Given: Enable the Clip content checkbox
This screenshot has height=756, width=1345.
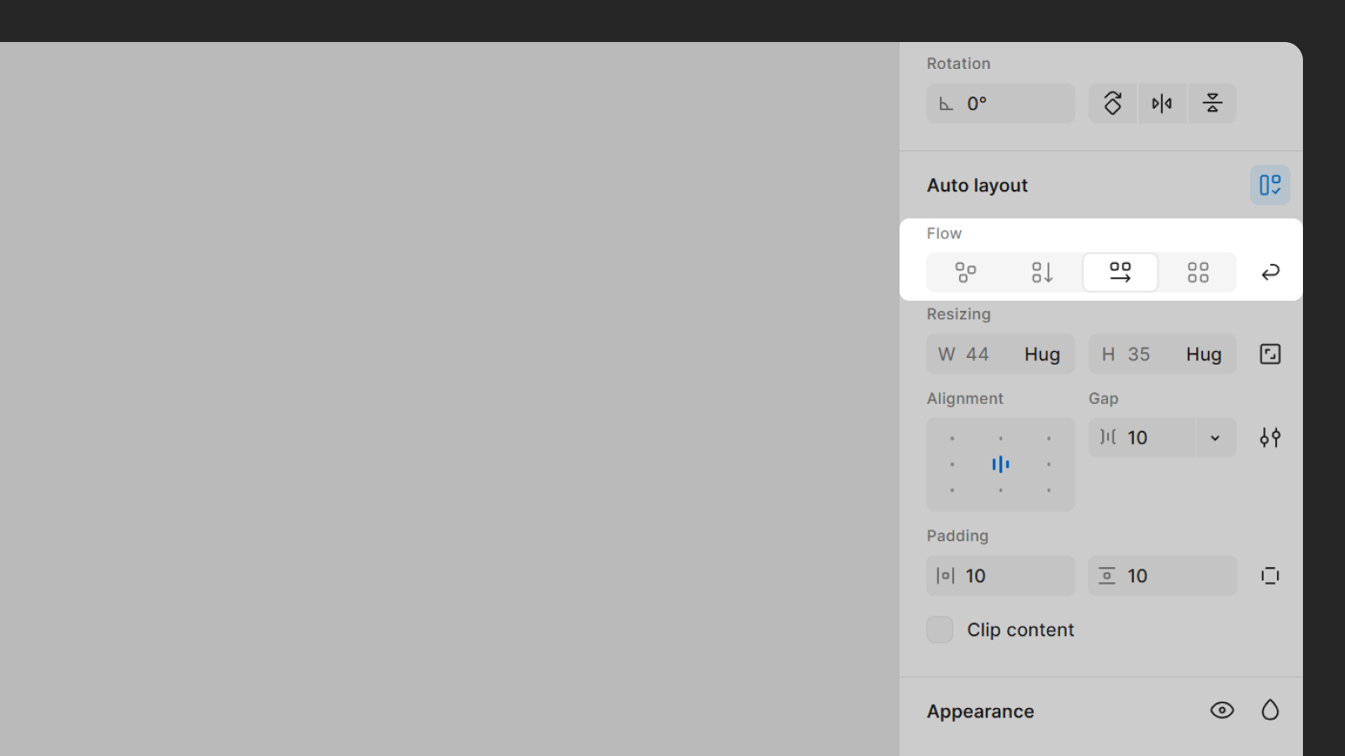Looking at the screenshot, I should pos(939,629).
